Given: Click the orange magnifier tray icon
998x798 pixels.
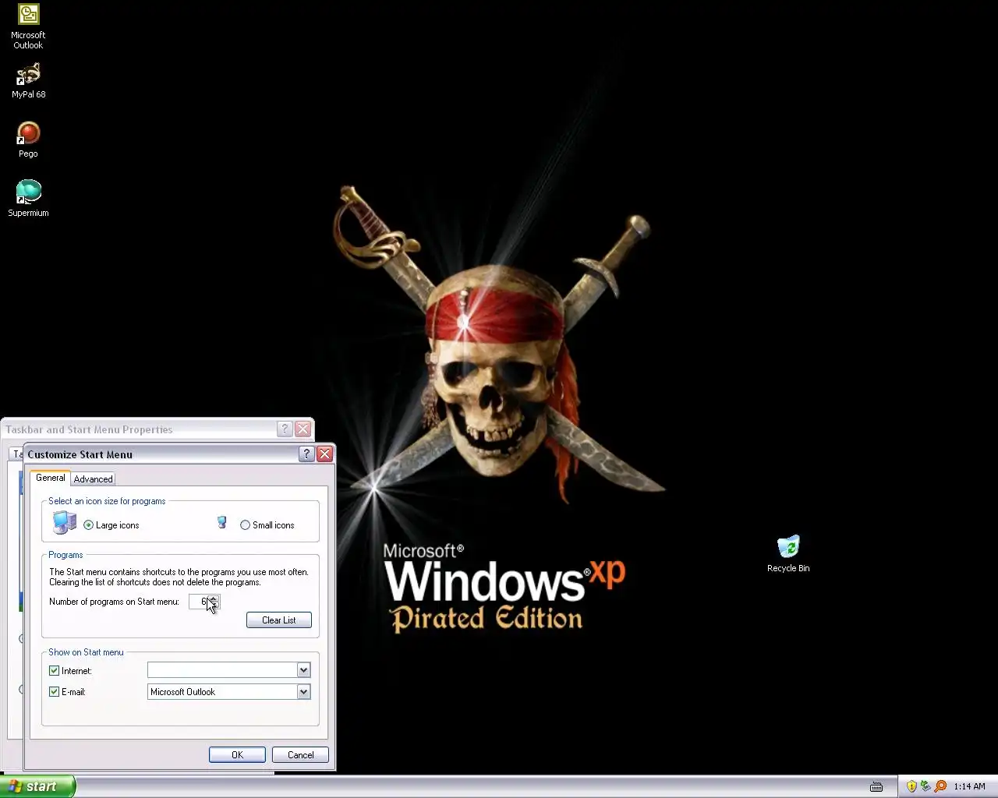Looking at the screenshot, I should [x=940, y=786].
